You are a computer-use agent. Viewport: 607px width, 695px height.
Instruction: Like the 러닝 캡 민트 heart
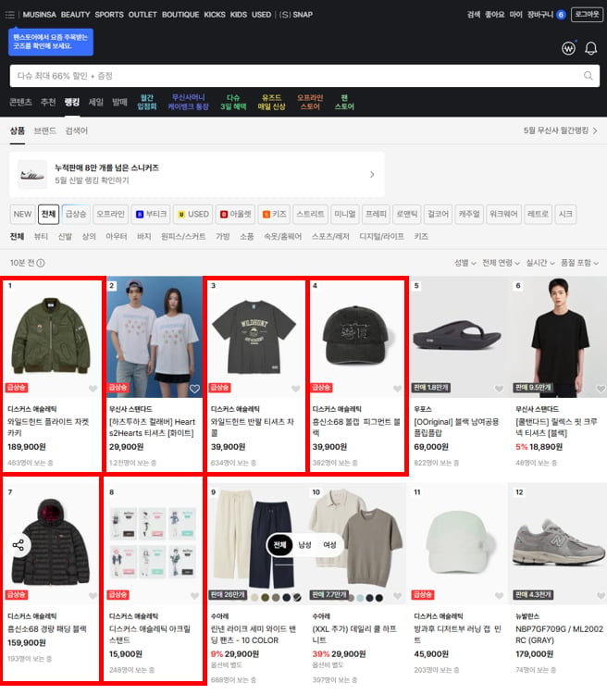pyautogui.click(x=499, y=596)
